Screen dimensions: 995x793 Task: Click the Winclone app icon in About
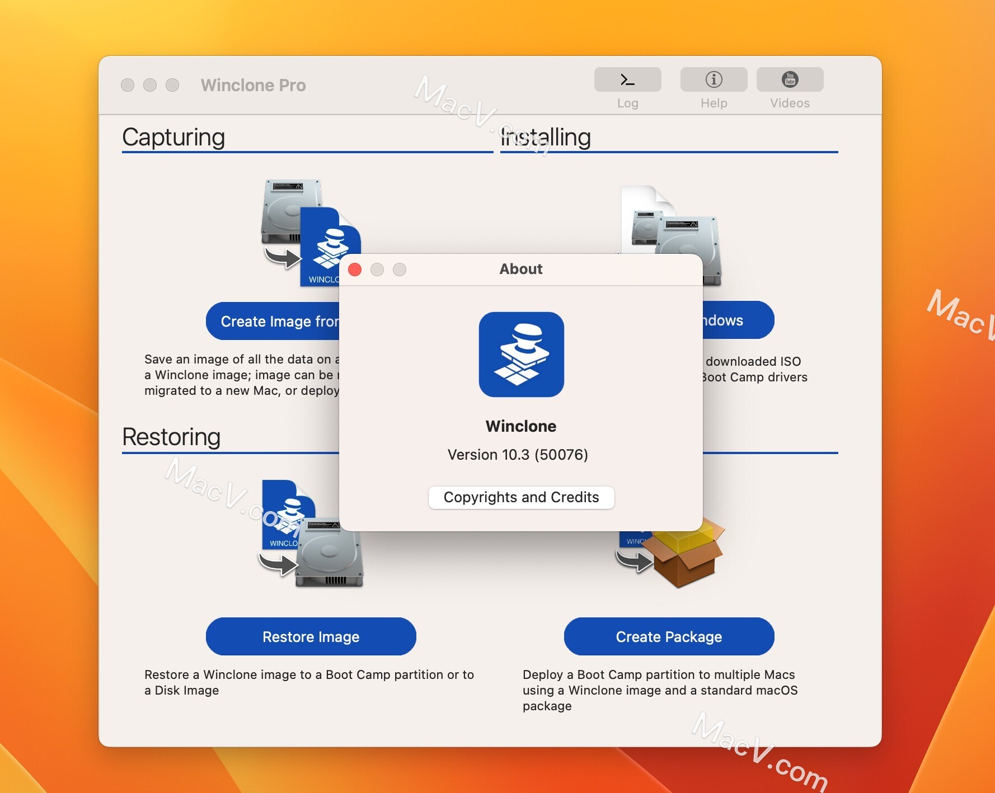click(521, 355)
